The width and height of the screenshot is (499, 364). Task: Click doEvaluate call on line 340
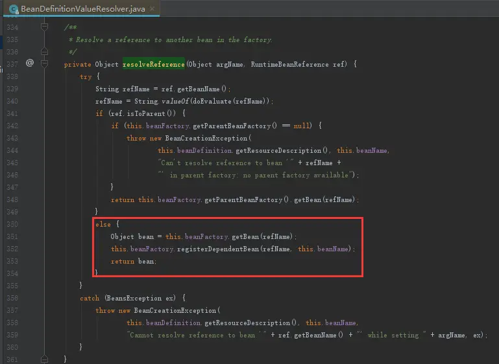coord(212,101)
